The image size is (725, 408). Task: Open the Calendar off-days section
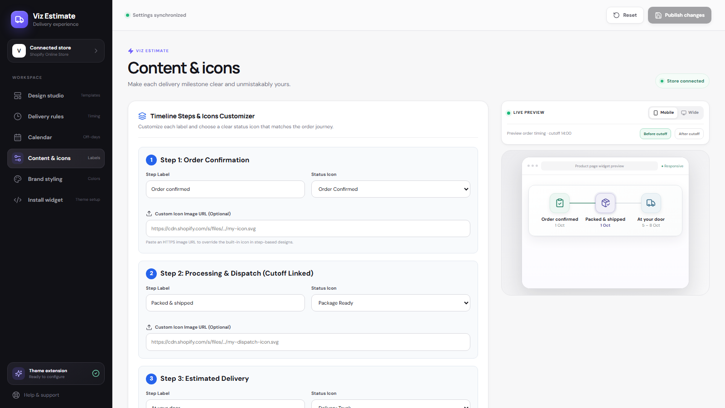click(56, 137)
